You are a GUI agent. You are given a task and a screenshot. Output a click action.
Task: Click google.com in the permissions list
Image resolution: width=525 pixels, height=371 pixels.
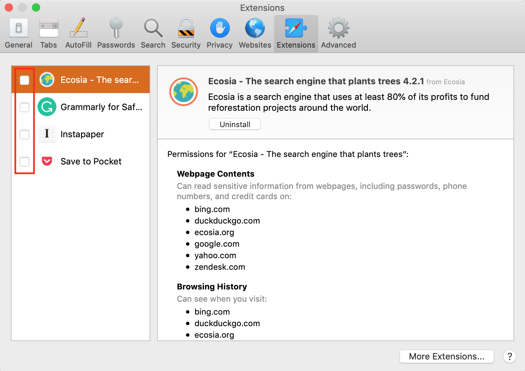coord(217,244)
